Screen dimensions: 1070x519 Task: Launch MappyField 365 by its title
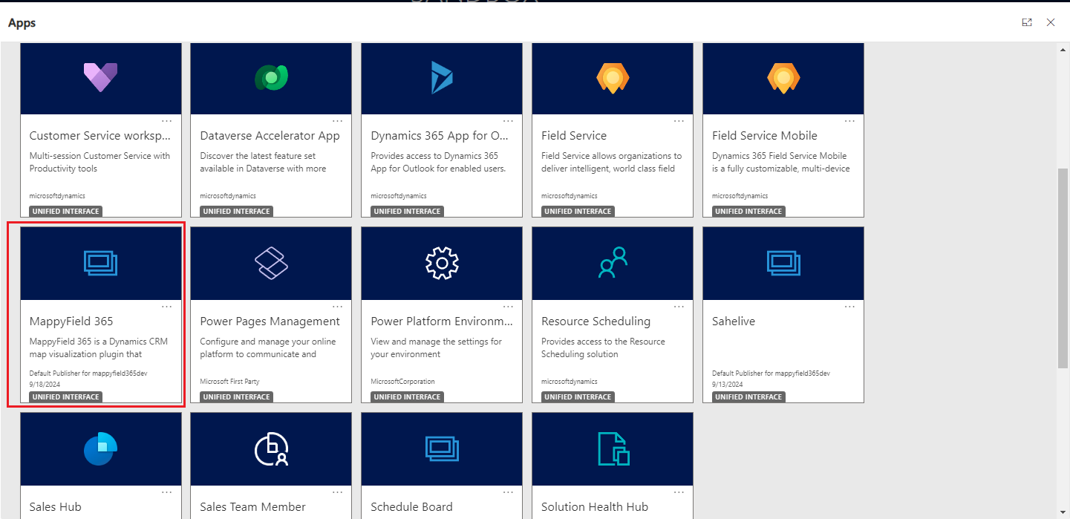[x=71, y=321]
